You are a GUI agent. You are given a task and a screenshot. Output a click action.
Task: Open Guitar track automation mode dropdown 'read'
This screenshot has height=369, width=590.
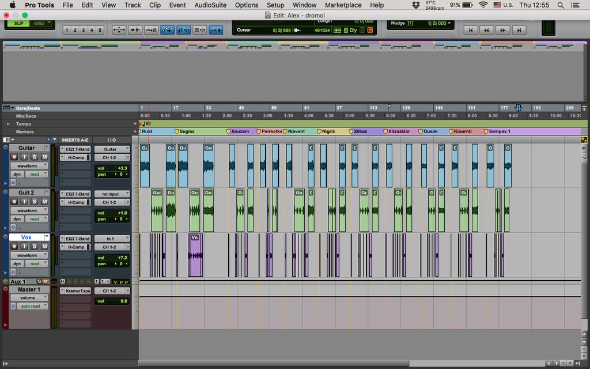pos(36,174)
